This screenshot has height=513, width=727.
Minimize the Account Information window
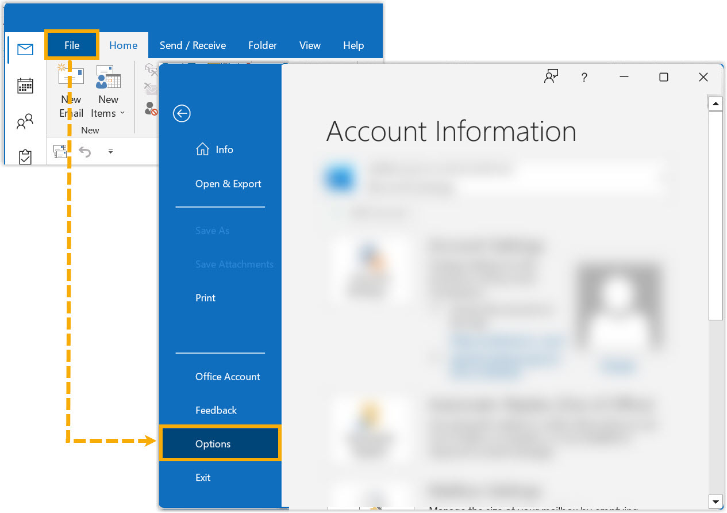tap(624, 77)
